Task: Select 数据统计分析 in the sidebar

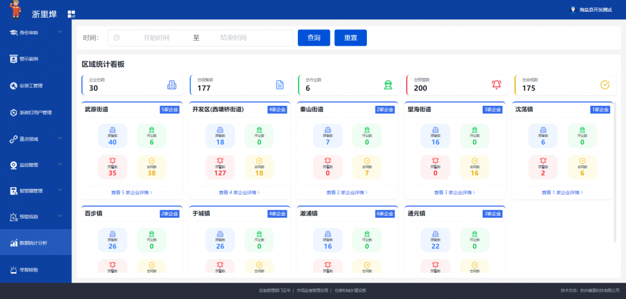Action: (x=33, y=243)
